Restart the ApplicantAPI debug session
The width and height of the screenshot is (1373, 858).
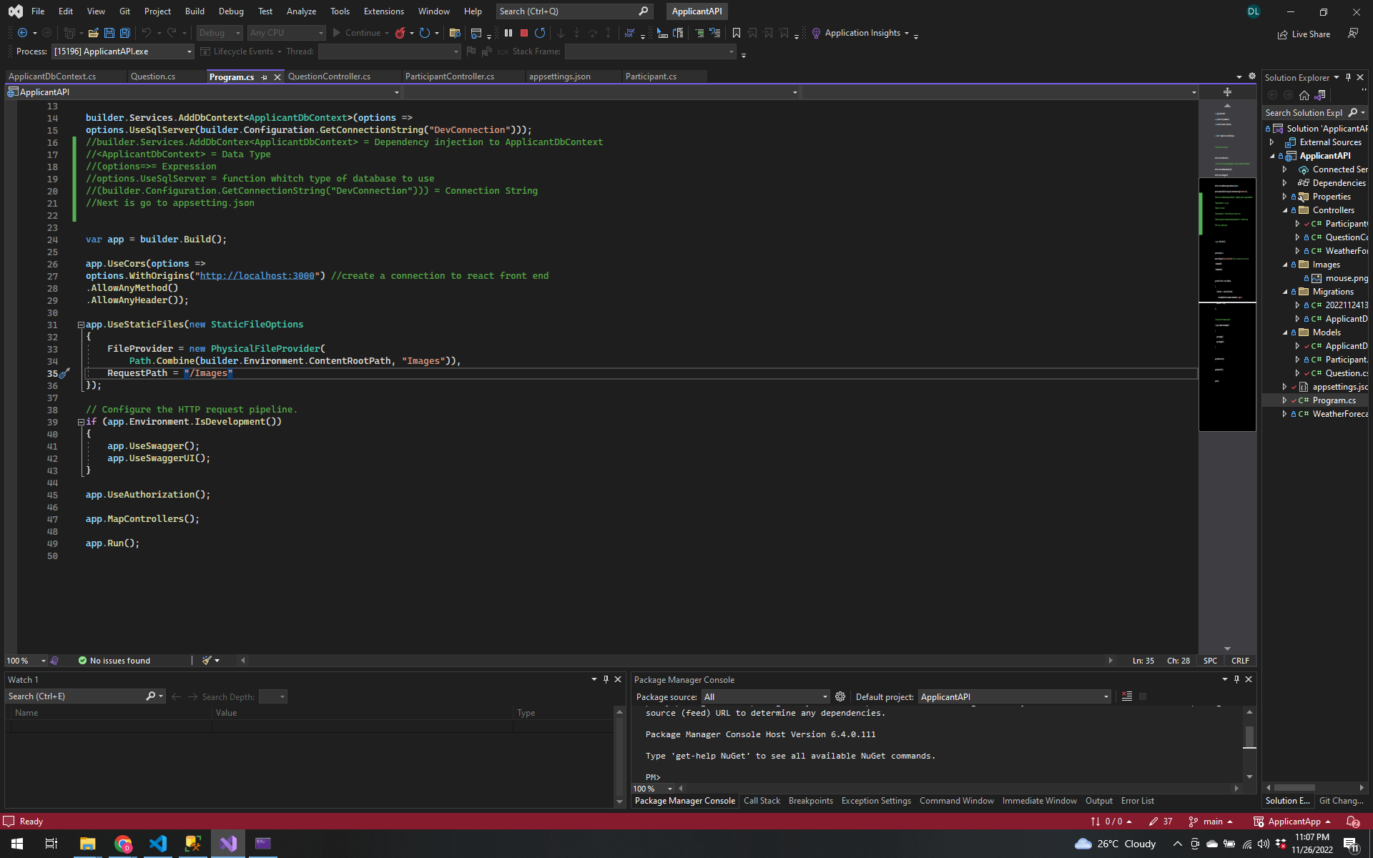(540, 33)
